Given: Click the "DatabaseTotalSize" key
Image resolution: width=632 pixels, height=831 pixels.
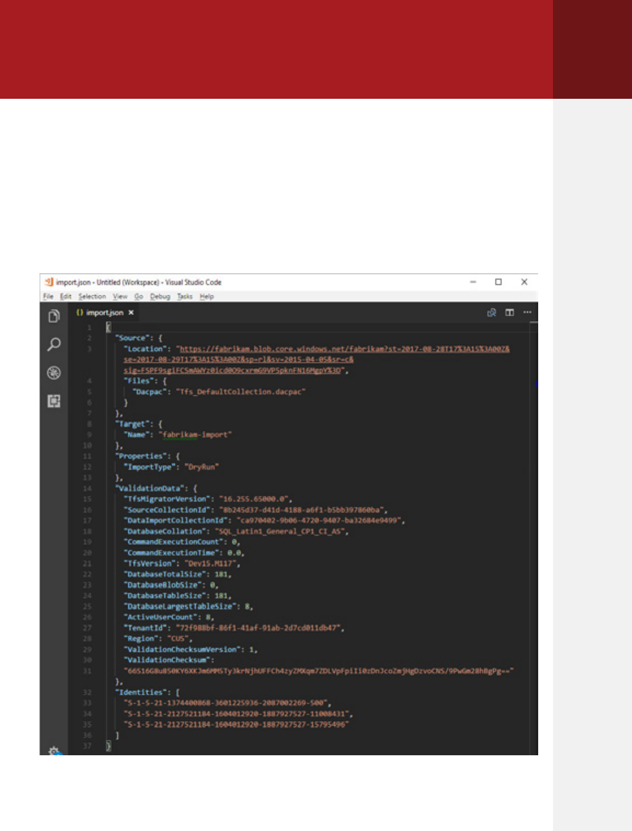Looking at the screenshot, I should click(165, 574).
